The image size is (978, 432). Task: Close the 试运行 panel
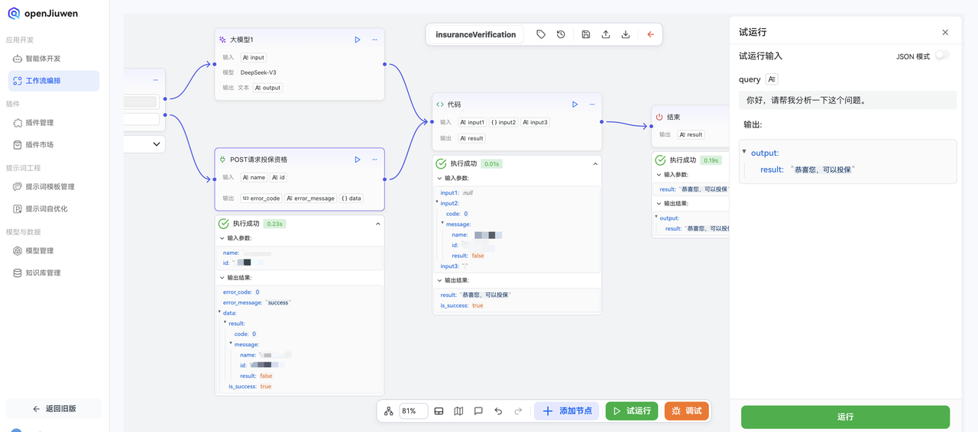pos(945,32)
